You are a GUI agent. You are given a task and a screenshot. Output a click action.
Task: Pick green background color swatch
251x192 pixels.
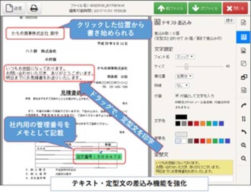coord(215,141)
